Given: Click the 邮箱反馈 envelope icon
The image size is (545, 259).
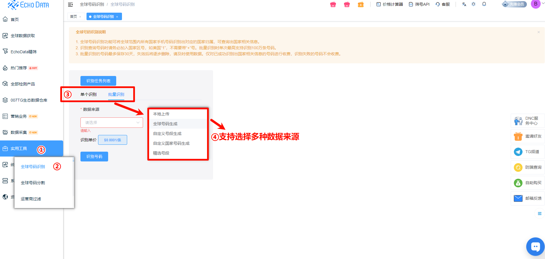Looking at the screenshot, I should click(518, 198).
